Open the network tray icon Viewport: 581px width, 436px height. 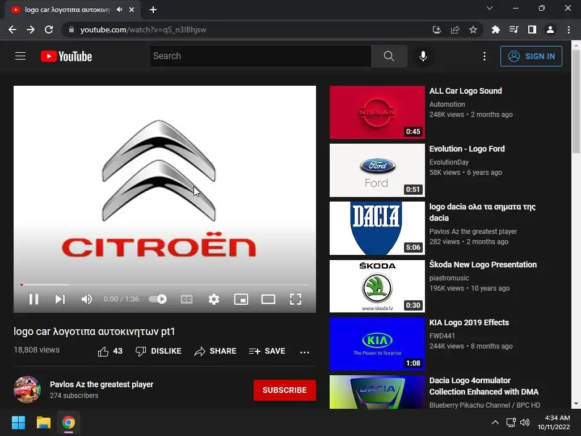click(x=511, y=422)
